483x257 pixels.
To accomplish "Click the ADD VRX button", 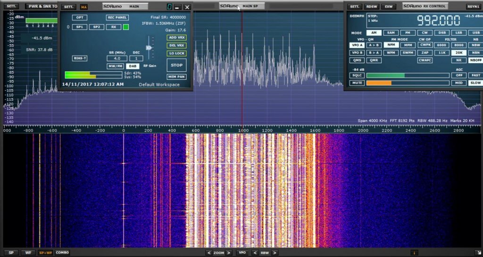I will [x=176, y=37].
